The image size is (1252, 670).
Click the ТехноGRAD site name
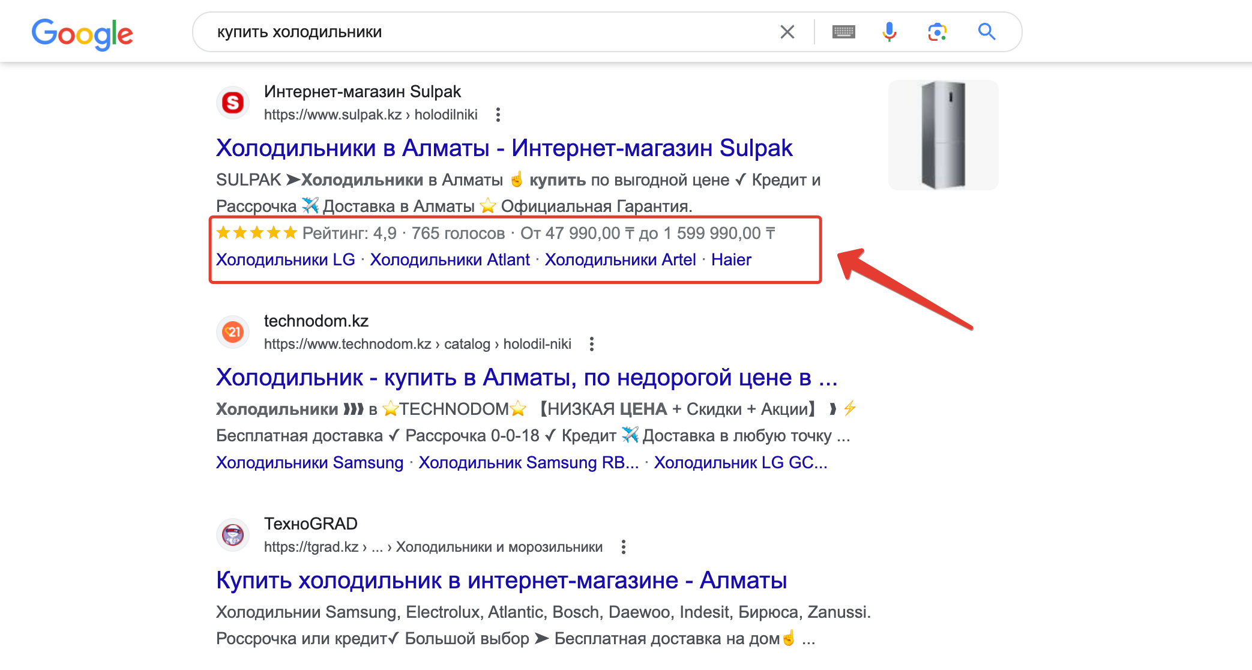(310, 524)
